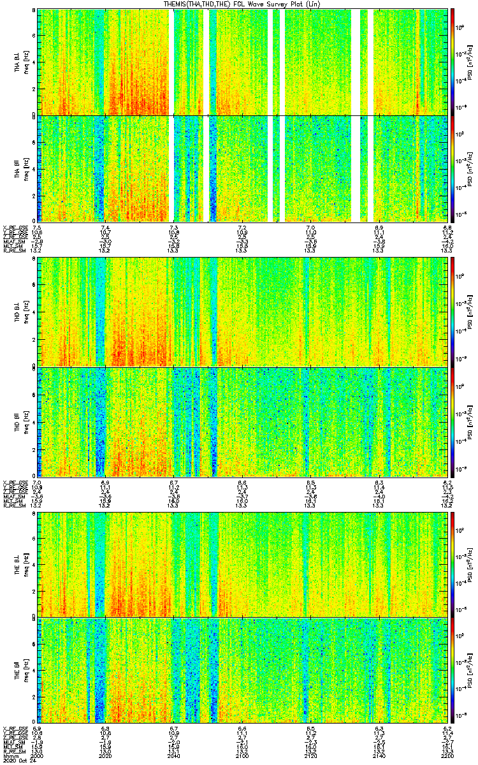Click the color bar beside THE B-perpendicular panel

click(x=453, y=564)
